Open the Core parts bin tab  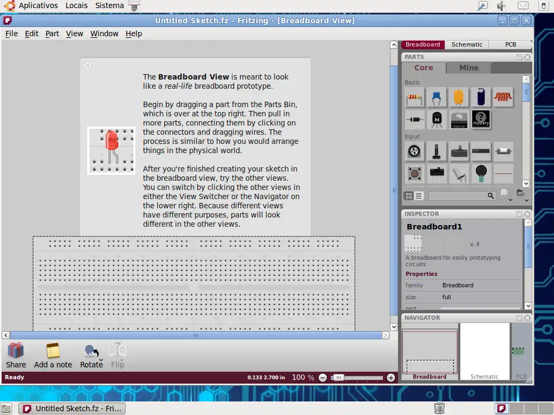pyautogui.click(x=423, y=68)
